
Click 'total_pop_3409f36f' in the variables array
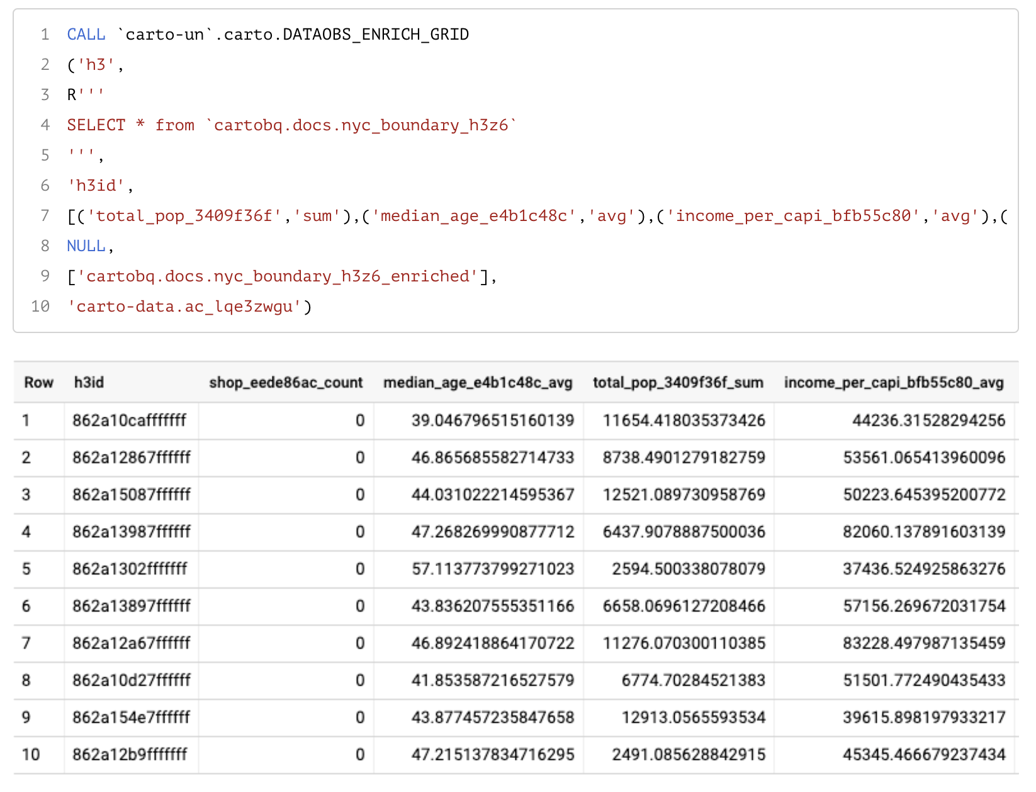185,216
